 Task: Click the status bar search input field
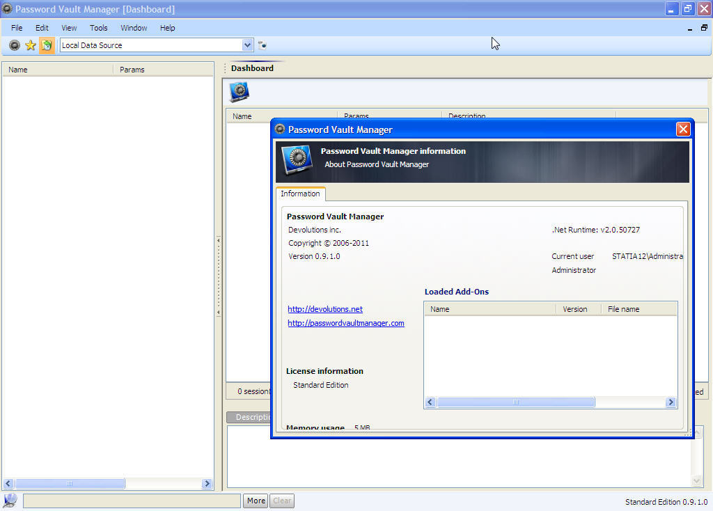point(132,501)
